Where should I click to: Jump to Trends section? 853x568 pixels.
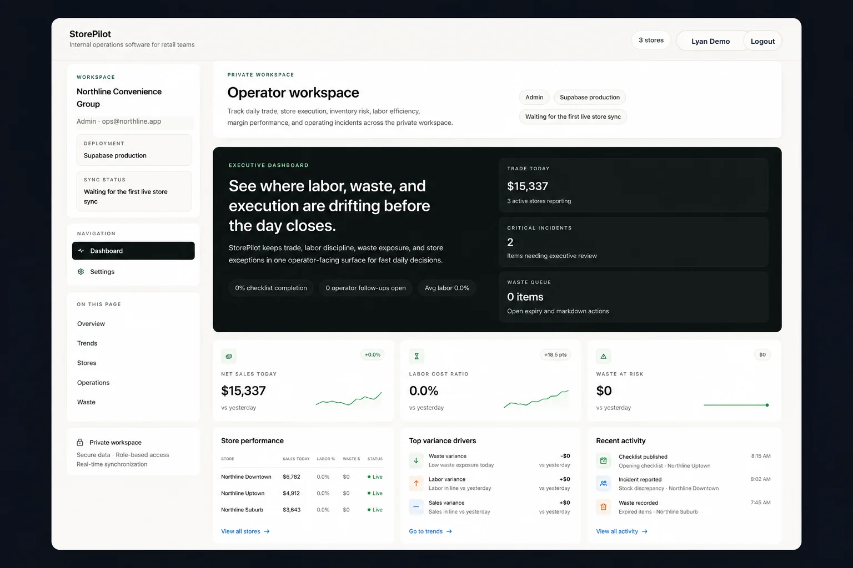tap(87, 343)
